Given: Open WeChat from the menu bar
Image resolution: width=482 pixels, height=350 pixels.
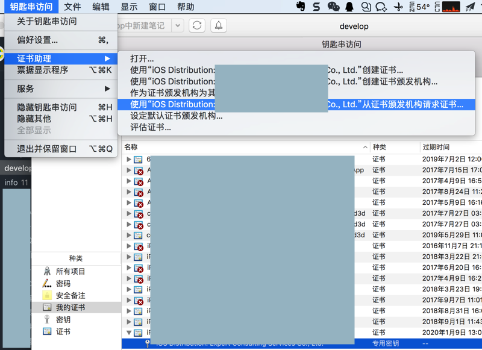Looking at the screenshot, I should click(333, 7).
